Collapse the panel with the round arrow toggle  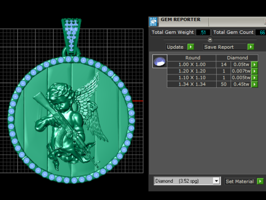(210, 39)
